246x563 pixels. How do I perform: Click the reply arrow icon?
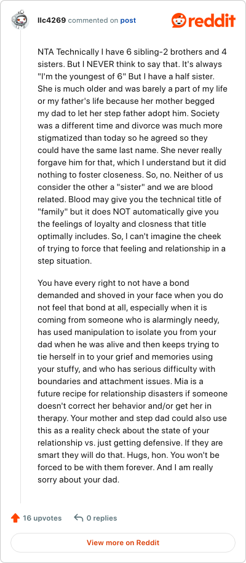pyautogui.click(x=78, y=518)
